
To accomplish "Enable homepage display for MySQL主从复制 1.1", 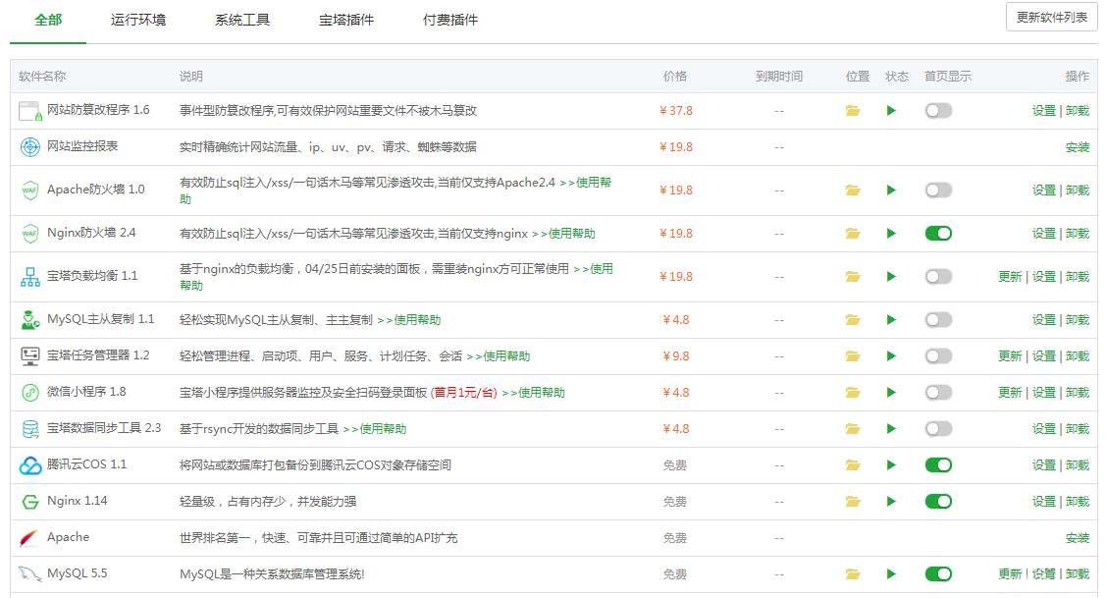I will click(x=938, y=320).
